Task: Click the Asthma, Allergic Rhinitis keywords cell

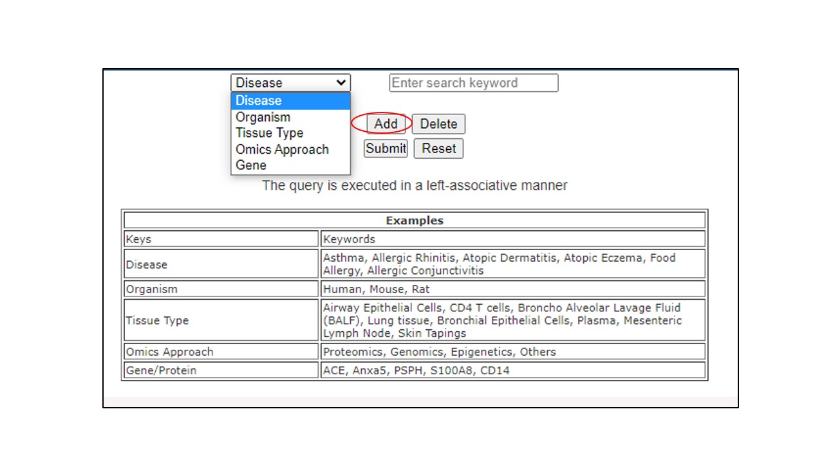Action: point(512,264)
